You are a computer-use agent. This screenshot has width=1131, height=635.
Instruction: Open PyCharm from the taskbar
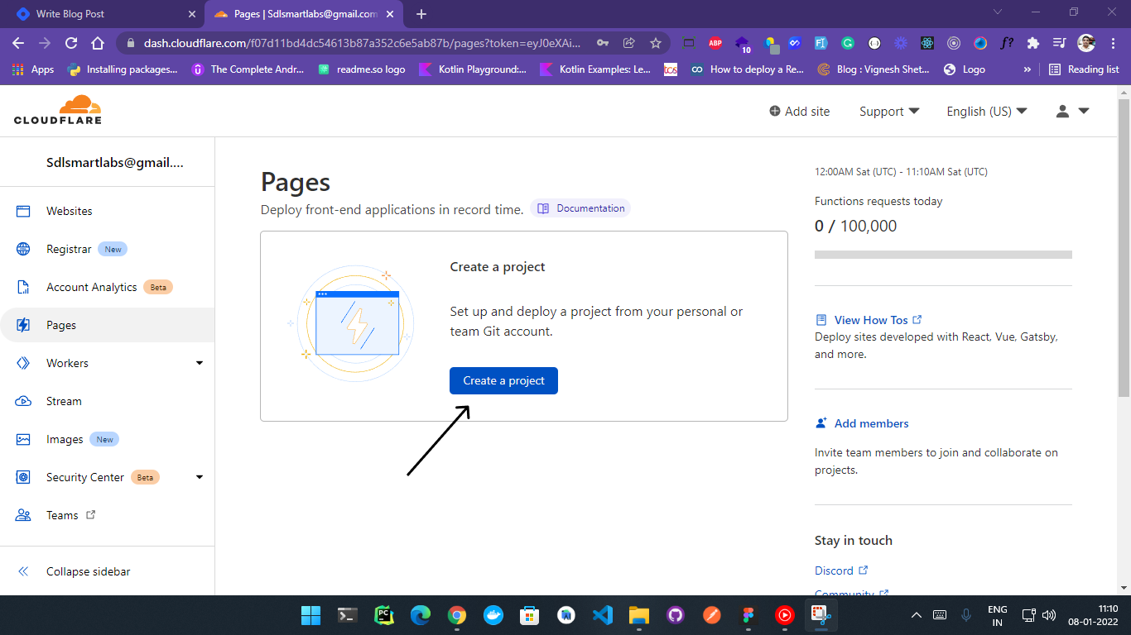[x=383, y=615]
